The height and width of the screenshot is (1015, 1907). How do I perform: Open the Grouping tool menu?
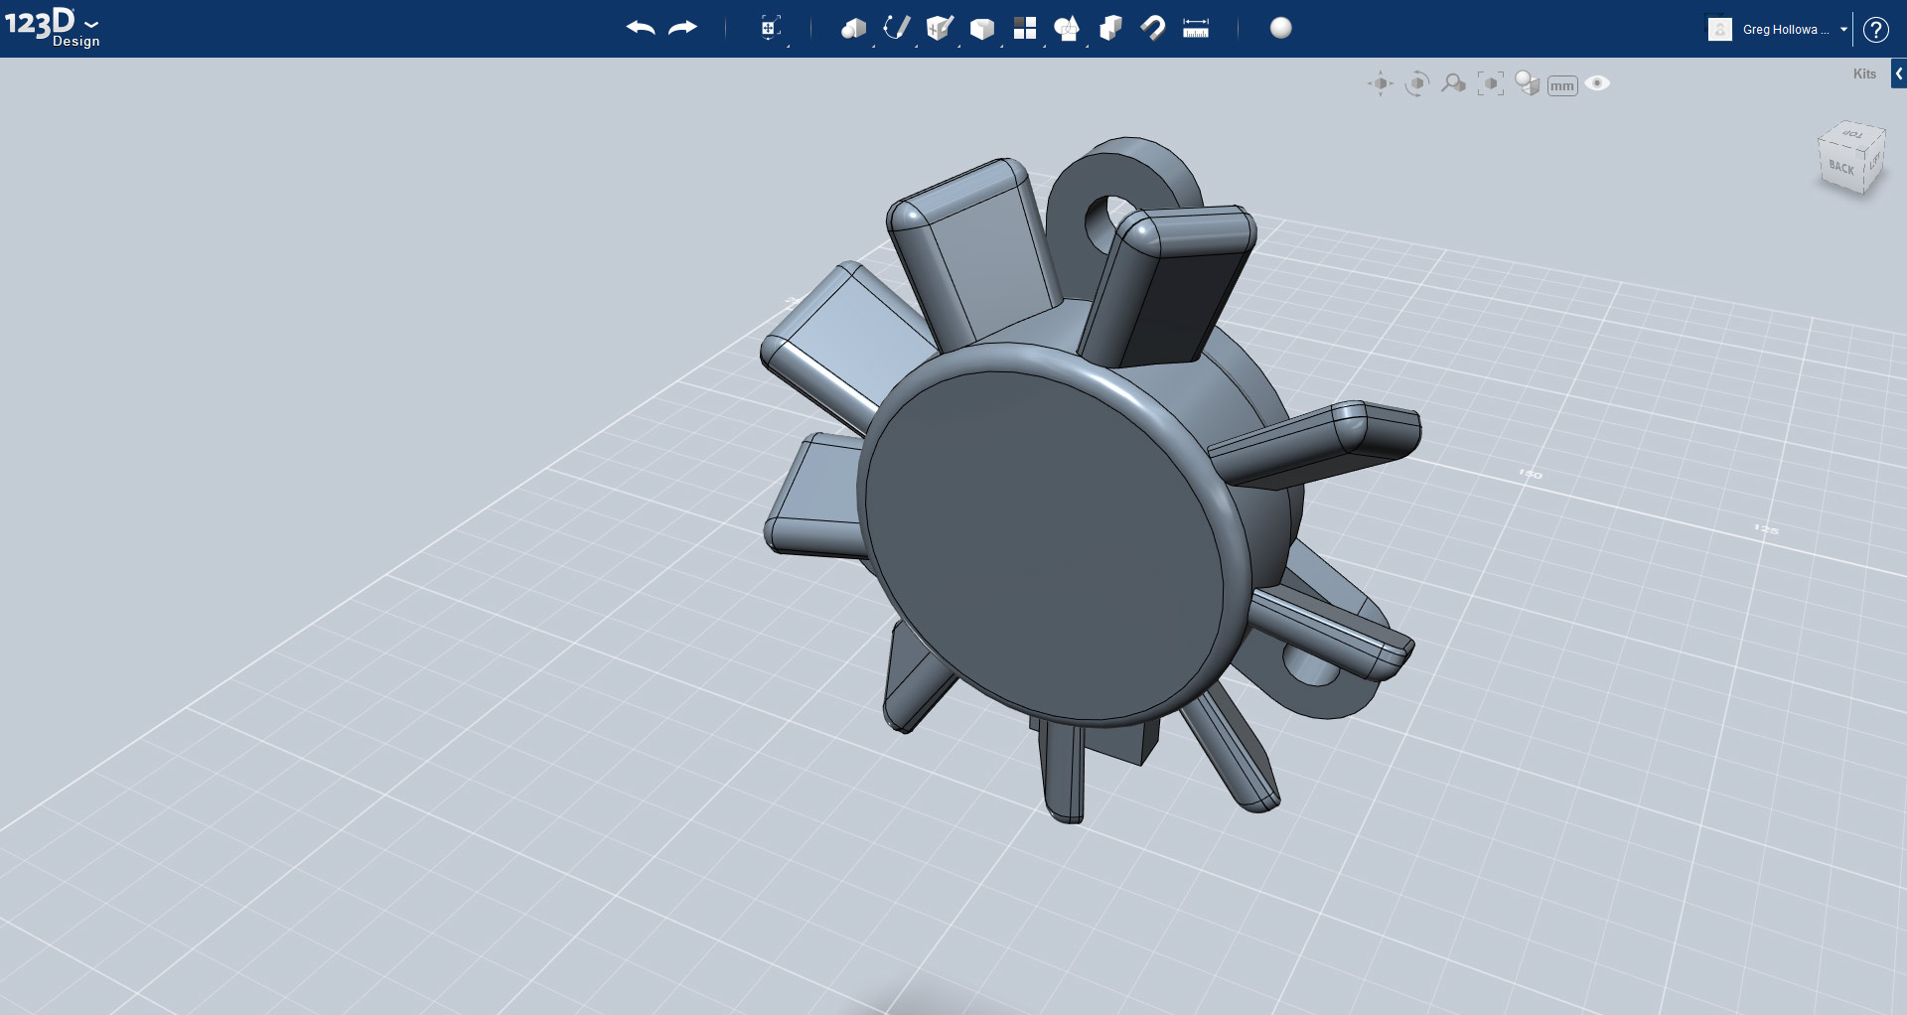pyautogui.click(x=1067, y=29)
